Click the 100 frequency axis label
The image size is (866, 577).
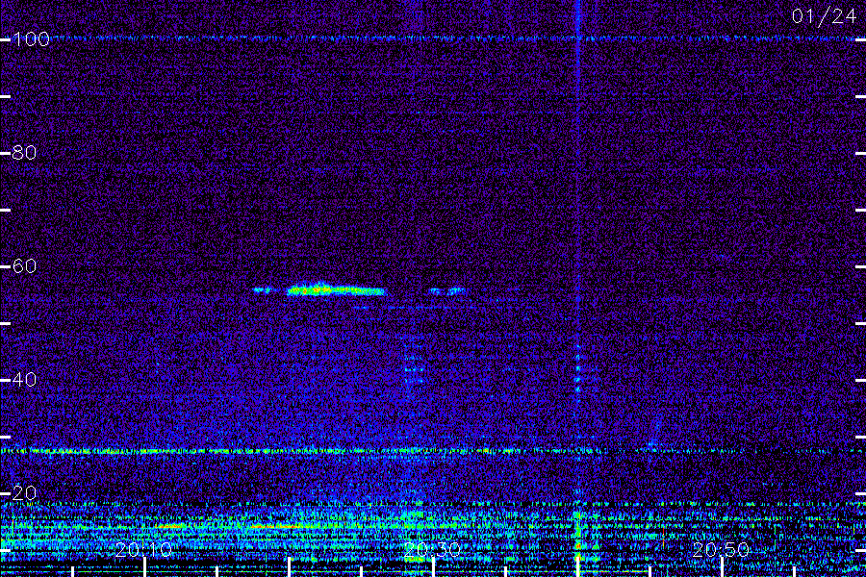point(31,39)
